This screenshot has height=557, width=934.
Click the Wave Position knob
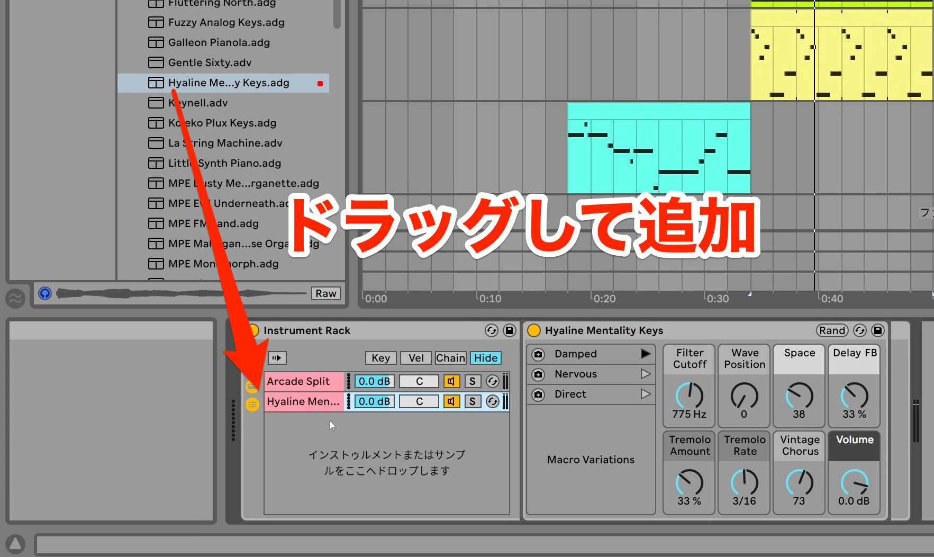745,396
